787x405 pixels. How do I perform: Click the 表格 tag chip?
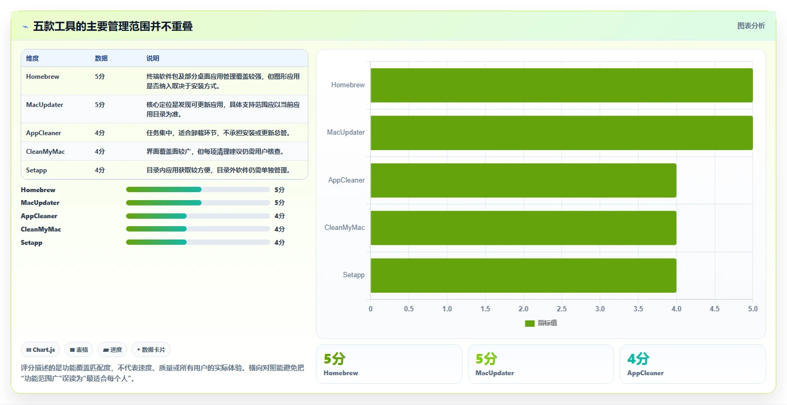click(79, 350)
